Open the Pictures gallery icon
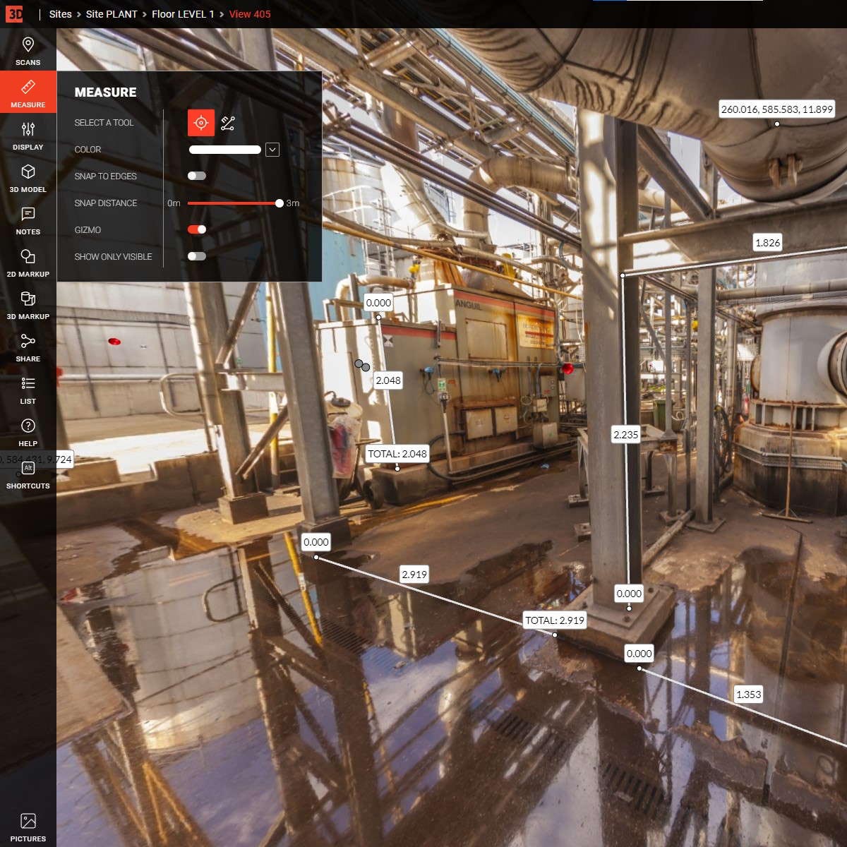847x847 pixels. pos(28,826)
